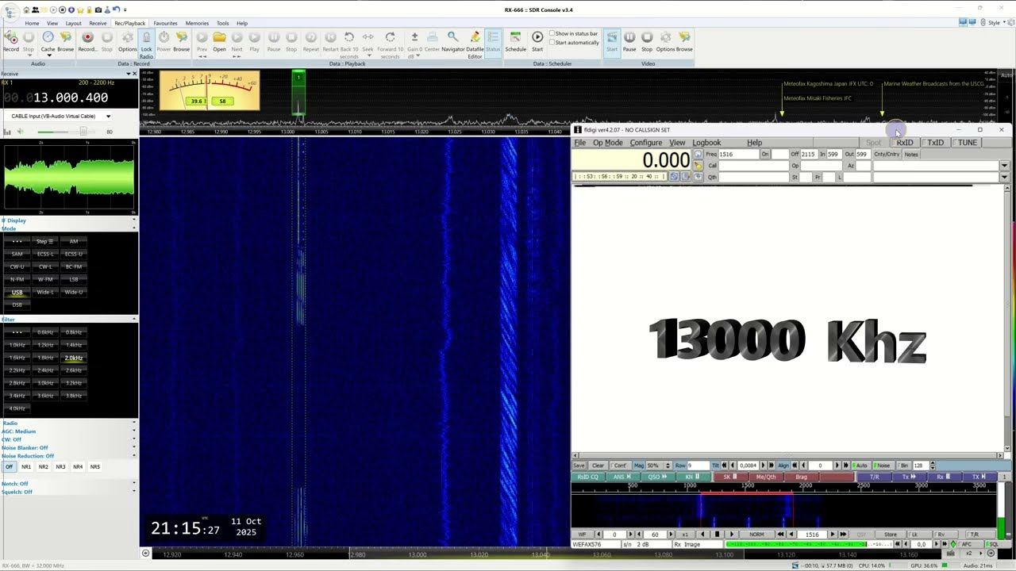Click the undo arrow in quick access toolbar
Image resolution: width=1016 pixels, height=571 pixels.
116,10
